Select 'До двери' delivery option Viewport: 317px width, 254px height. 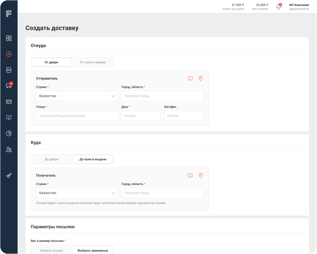coord(51,159)
